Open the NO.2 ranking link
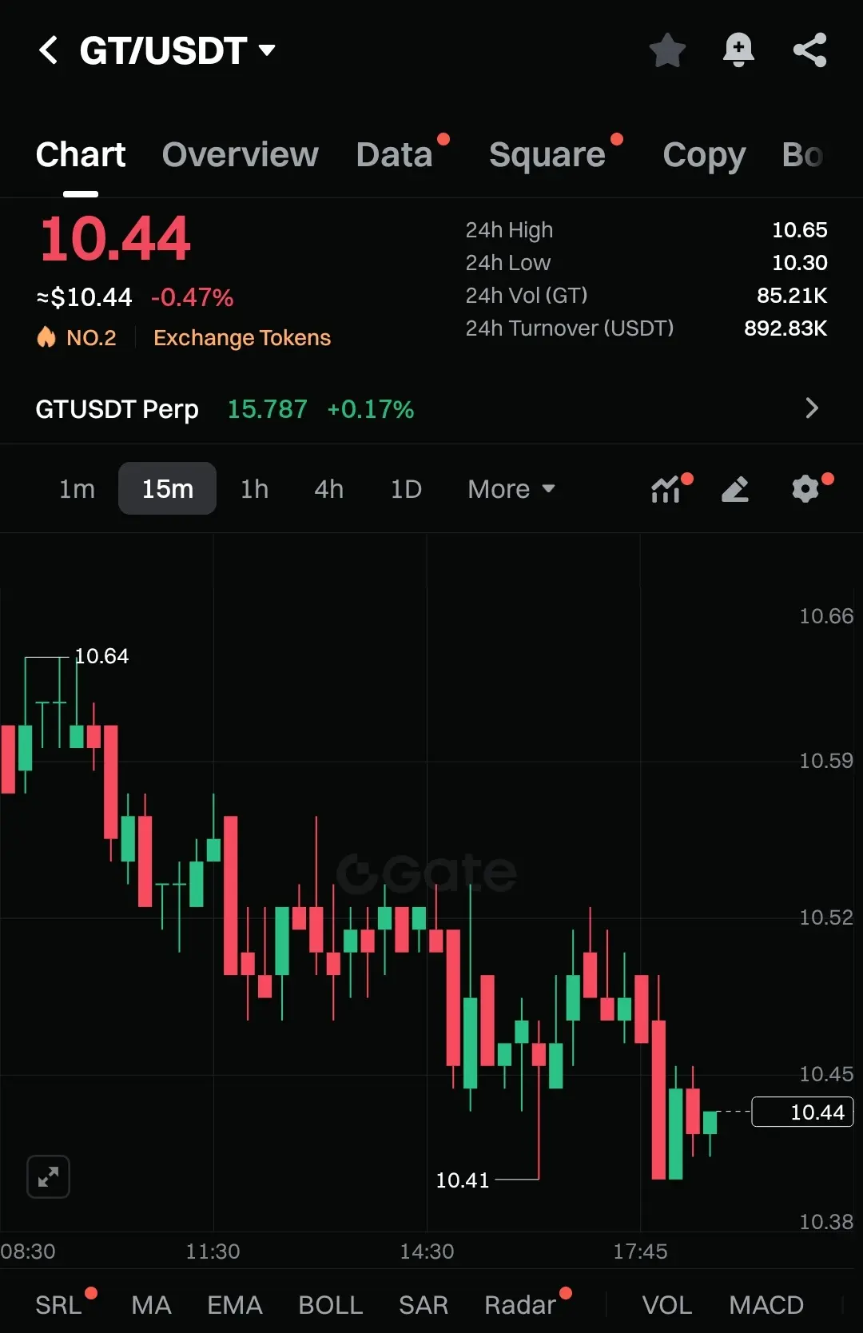This screenshot has width=863, height=1333. tap(91, 338)
